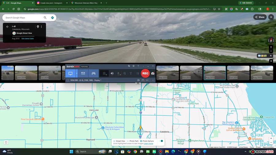276x155 pixels.
Task: Open Microsoft Edge from taskbar
Action: tap(173, 152)
